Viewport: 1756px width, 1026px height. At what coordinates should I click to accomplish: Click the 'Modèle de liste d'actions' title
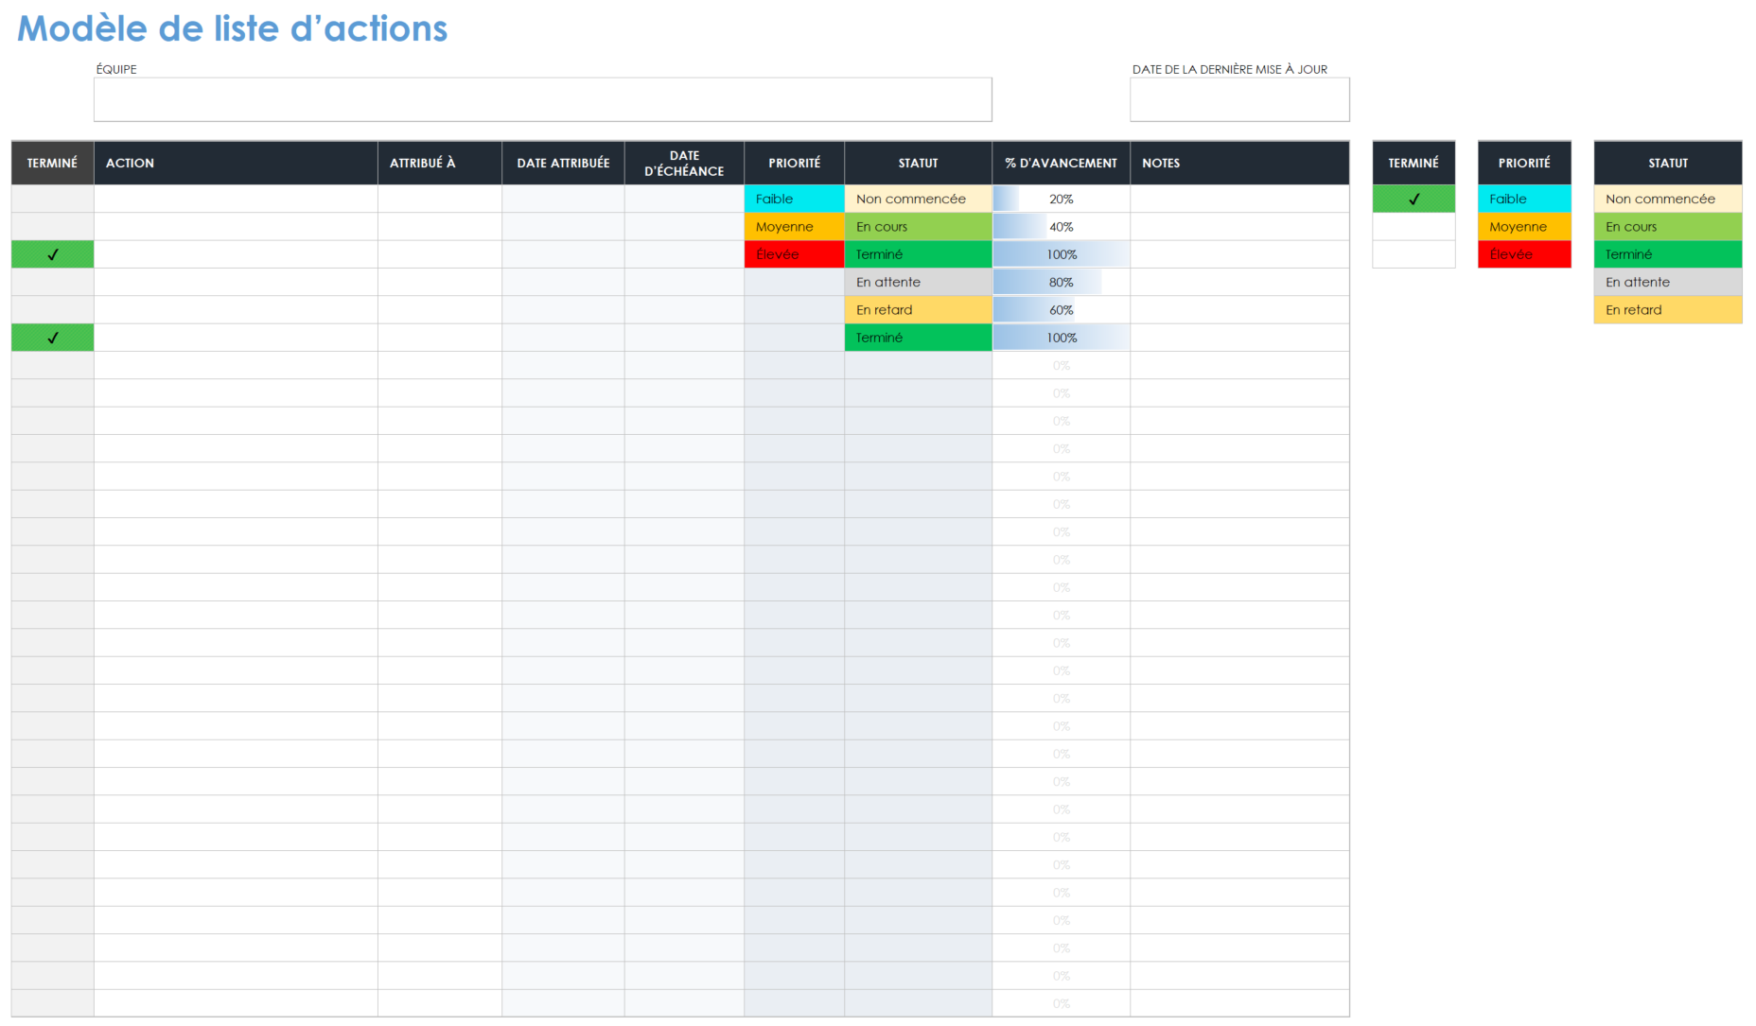pyautogui.click(x=232, y=28)
